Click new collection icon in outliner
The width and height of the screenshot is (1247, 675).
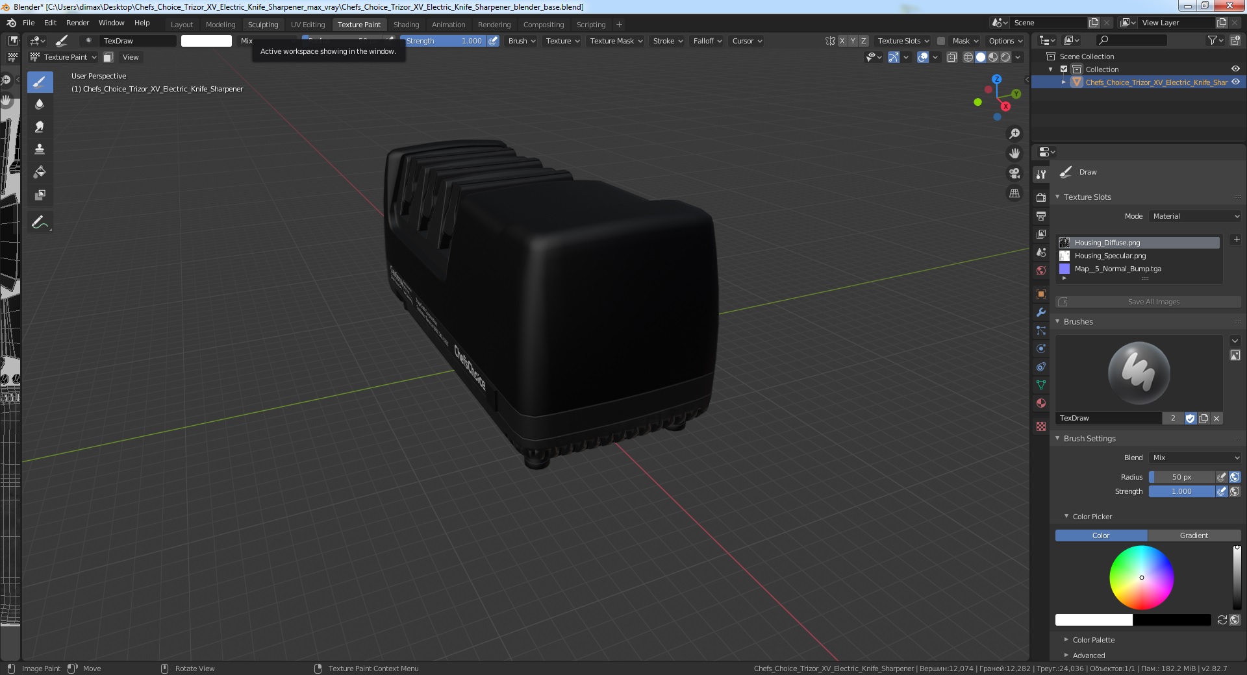[1235, 40]
